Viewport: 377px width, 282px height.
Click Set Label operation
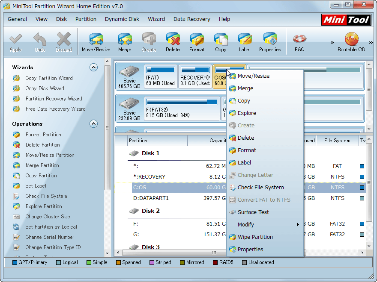36,186
